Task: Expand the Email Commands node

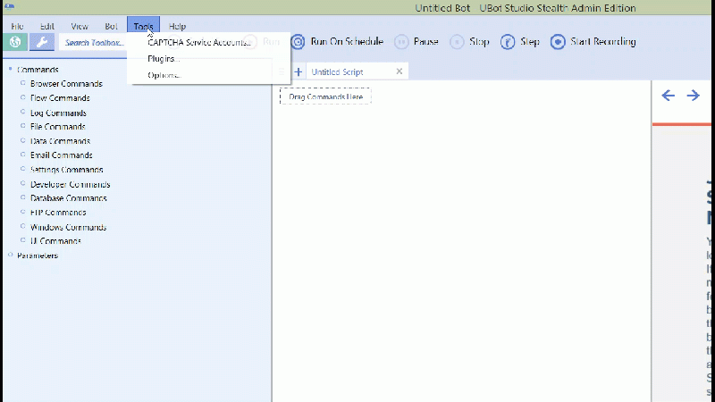Action: tap(23, 155)
